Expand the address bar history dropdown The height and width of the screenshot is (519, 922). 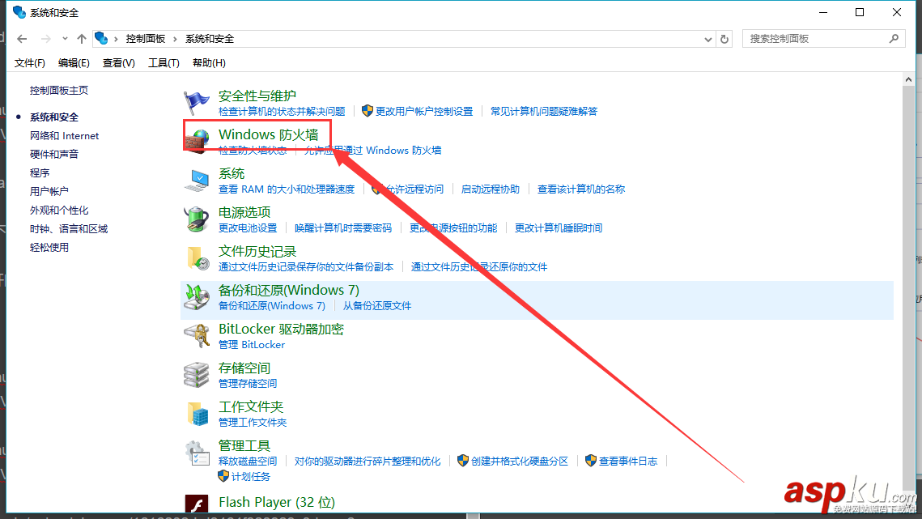coord(708,40)
